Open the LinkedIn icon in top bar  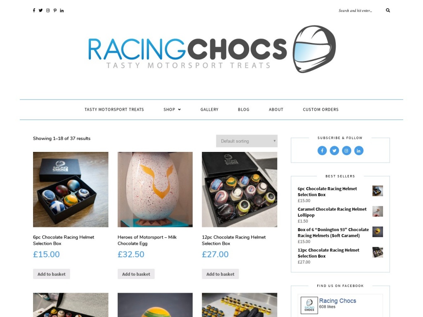[x=62, y=10]
